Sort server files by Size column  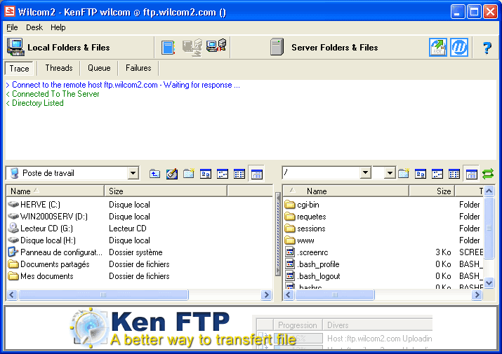tap(432, 191)
